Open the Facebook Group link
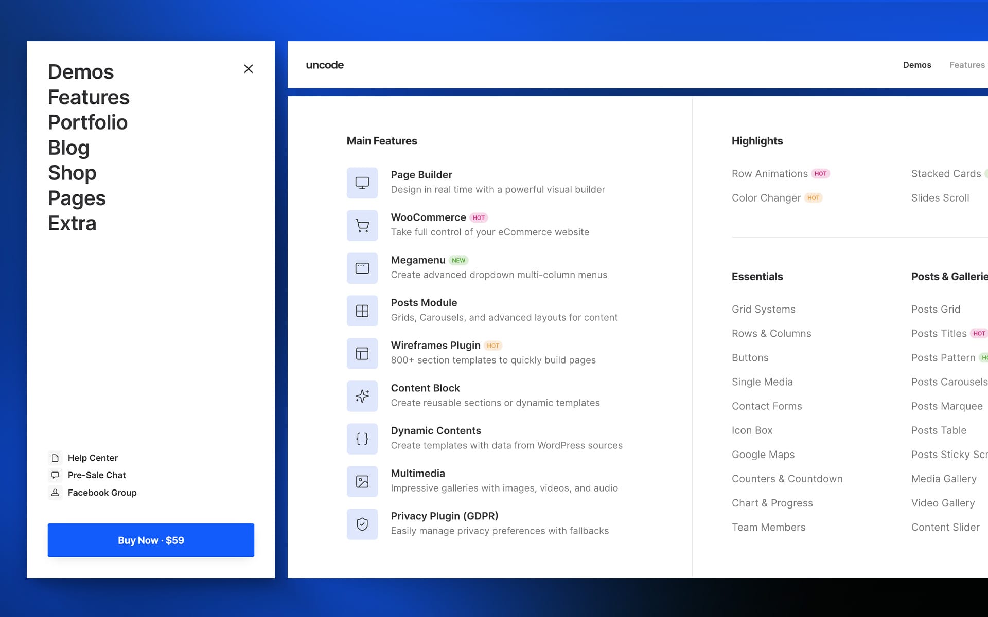 click(102, 493)
